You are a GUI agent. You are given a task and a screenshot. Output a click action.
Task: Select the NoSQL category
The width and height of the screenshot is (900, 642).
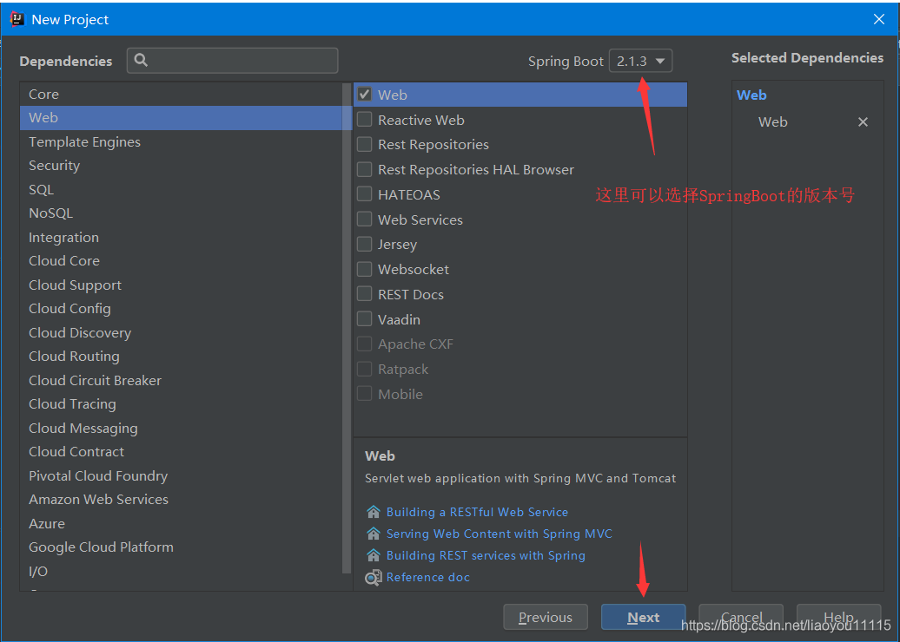coord(181,213)
